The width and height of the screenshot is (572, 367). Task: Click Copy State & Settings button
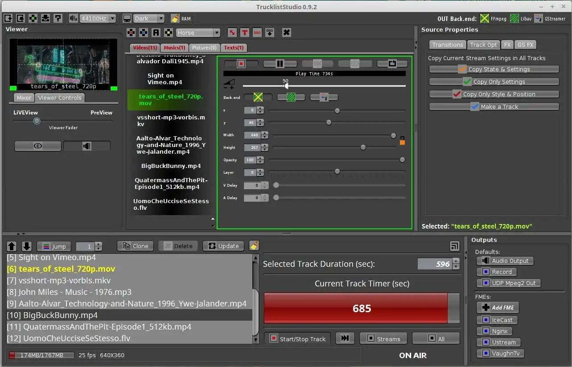pyautogui.click(x=494, y=69)
